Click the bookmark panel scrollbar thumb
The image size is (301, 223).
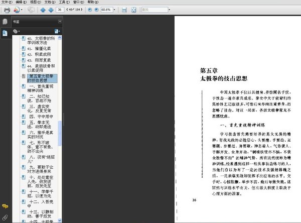click(60, 133)
